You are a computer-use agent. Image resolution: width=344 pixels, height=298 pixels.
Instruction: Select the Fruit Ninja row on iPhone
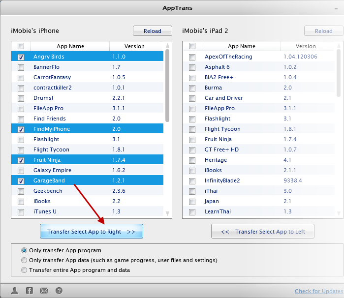(x=87, y=160)
